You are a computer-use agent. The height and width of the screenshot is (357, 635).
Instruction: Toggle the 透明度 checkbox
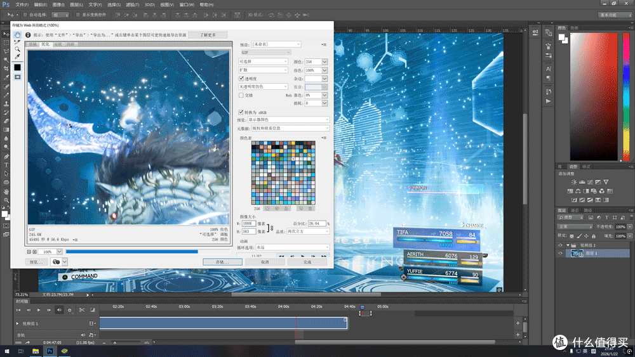point(241,79)
